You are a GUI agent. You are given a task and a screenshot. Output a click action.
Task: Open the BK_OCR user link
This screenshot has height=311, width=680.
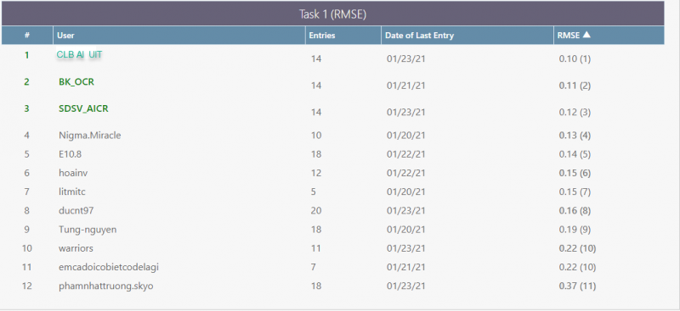[x=76, y=81]
